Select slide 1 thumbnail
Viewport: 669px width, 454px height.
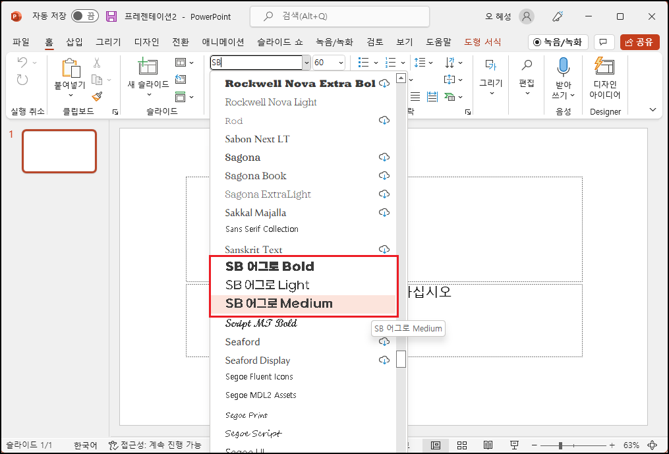[59, 151]
